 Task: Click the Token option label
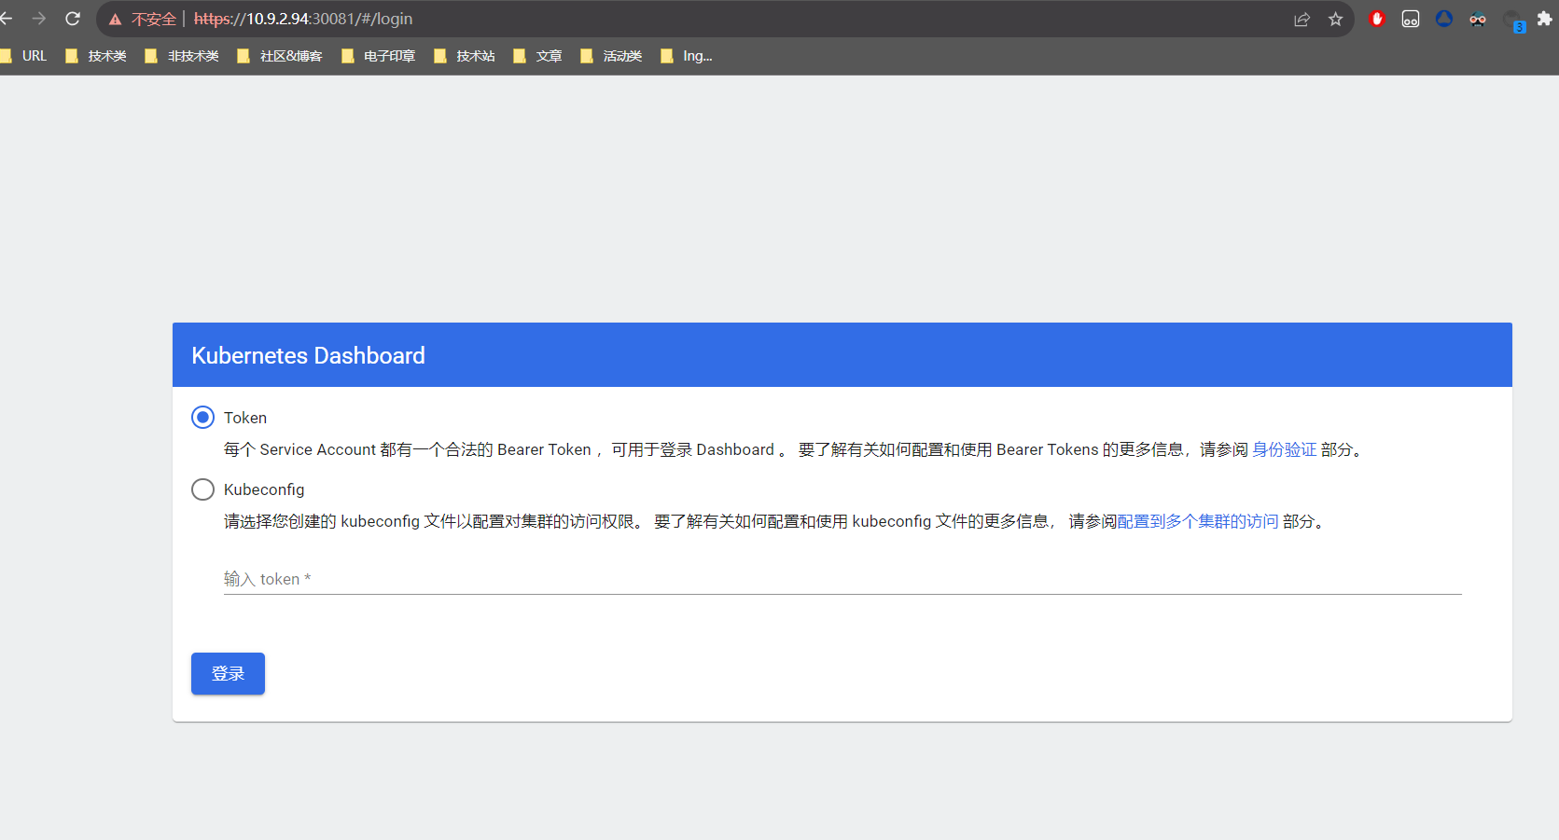[245, 418]
